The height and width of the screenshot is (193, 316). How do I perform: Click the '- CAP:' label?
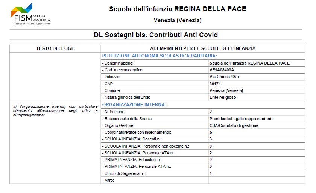108,84
